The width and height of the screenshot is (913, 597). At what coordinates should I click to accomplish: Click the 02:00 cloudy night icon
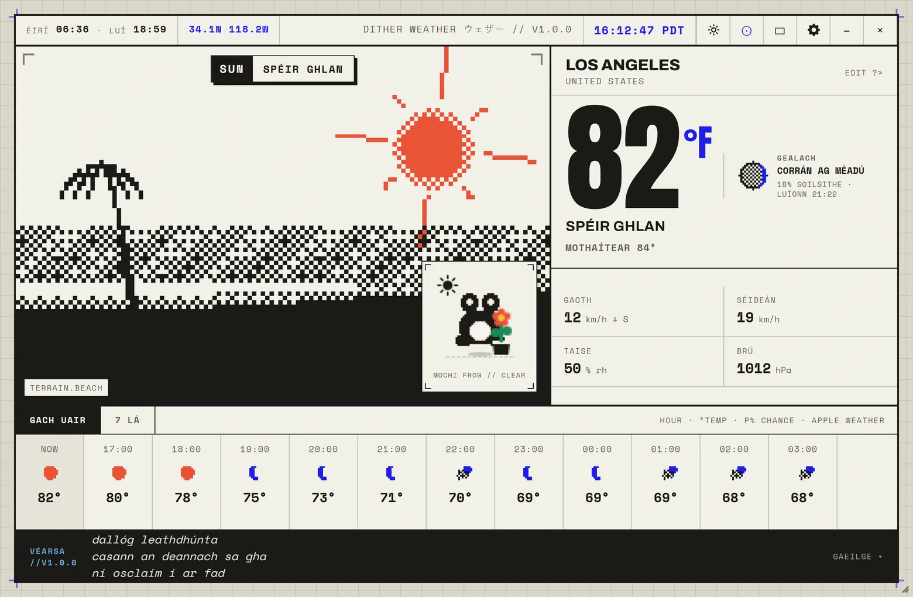click(x=738, y=473)
